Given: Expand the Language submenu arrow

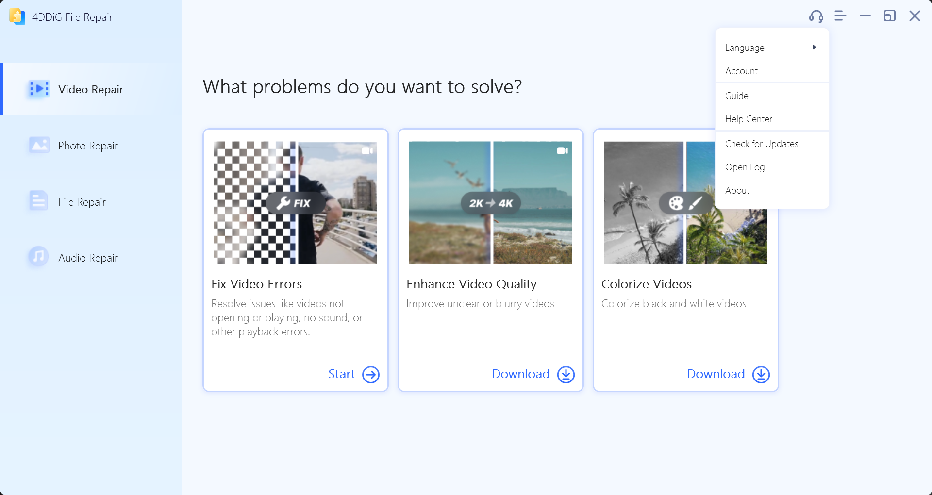Looking at the screenshot, I should coord(814,47).
